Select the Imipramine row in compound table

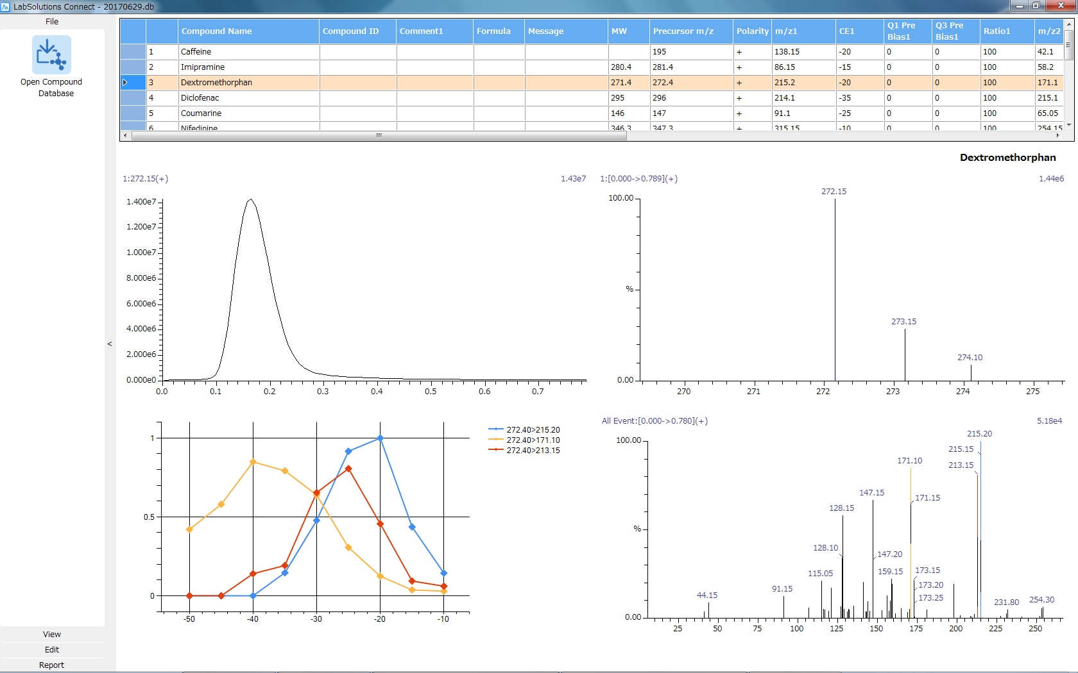[203, 67]
